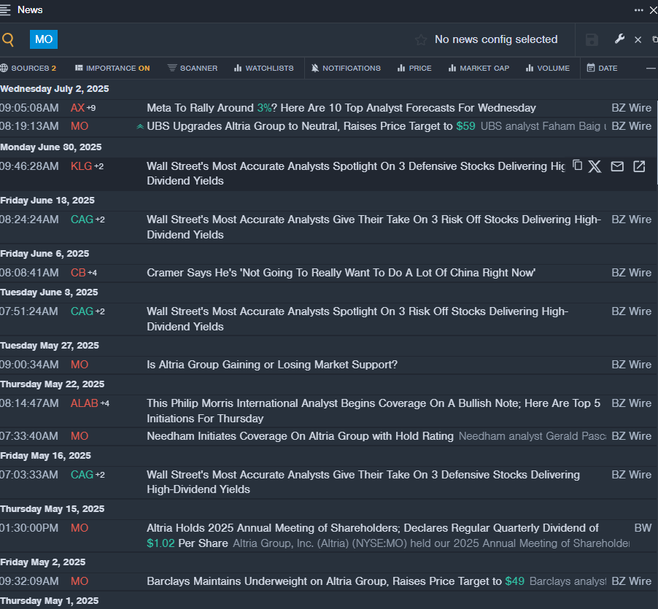Click the MO ticker on the 01:30:00PM row
Screen dimensions: 658x609
tap(80, 528)
